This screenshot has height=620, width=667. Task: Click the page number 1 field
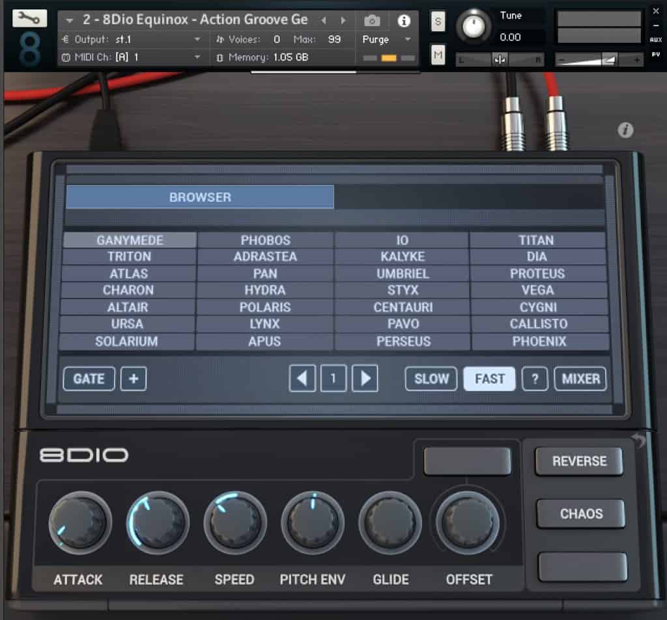pos(333,378)
